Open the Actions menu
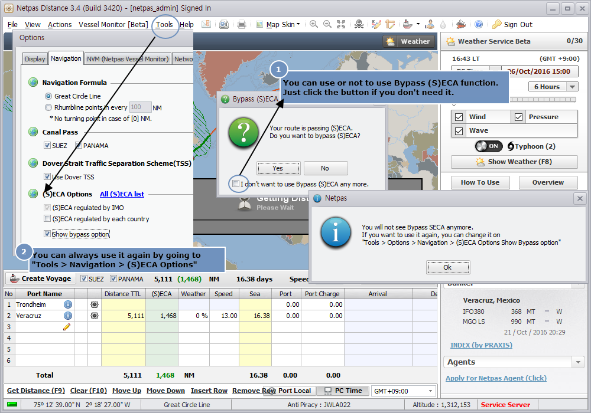The height and width of the screenshot is (413, 591). point(60,24)
